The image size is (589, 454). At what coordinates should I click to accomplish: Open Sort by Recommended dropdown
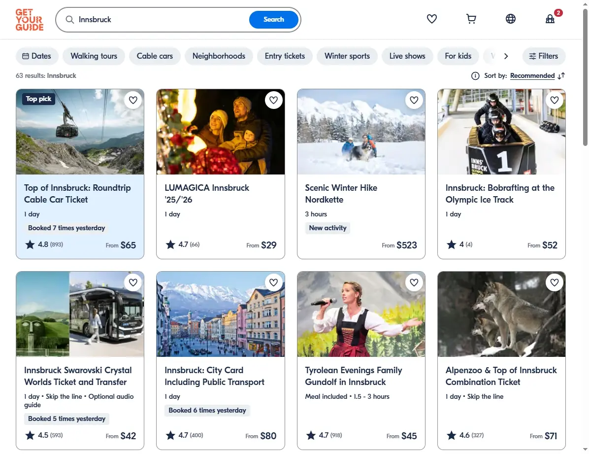[532, 76]
